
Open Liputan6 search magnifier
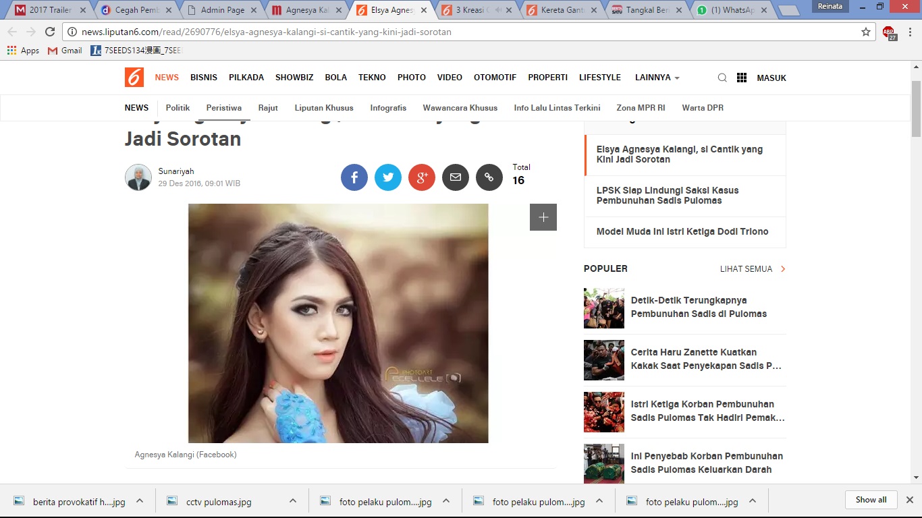coord(722,78)
